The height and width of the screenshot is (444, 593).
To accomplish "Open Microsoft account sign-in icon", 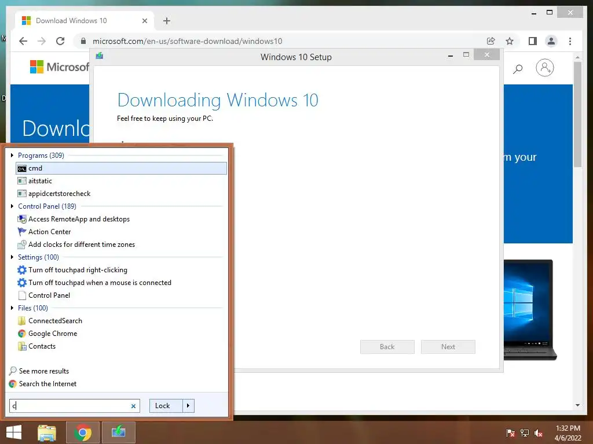I will [544, 68].
